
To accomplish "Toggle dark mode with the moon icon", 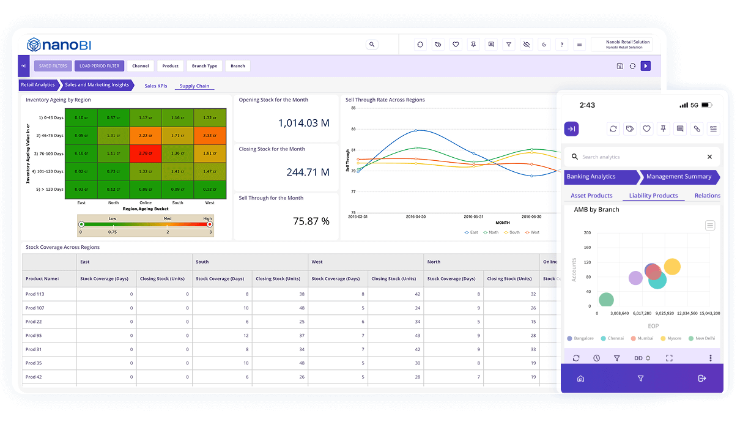I will 544,45.
